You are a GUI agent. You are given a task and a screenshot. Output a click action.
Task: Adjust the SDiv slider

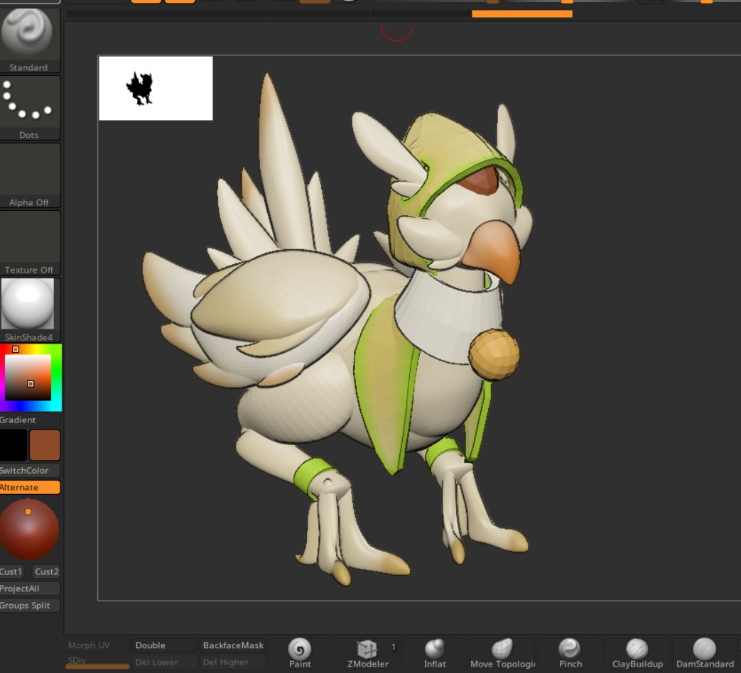click(x=97, y=662)
